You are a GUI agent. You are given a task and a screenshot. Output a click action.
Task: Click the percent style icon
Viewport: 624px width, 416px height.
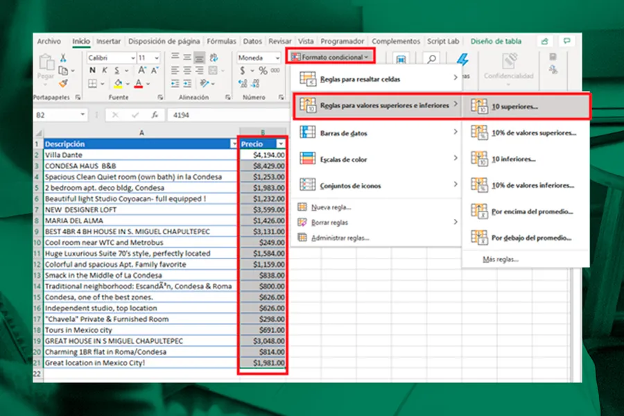(263, 71)
